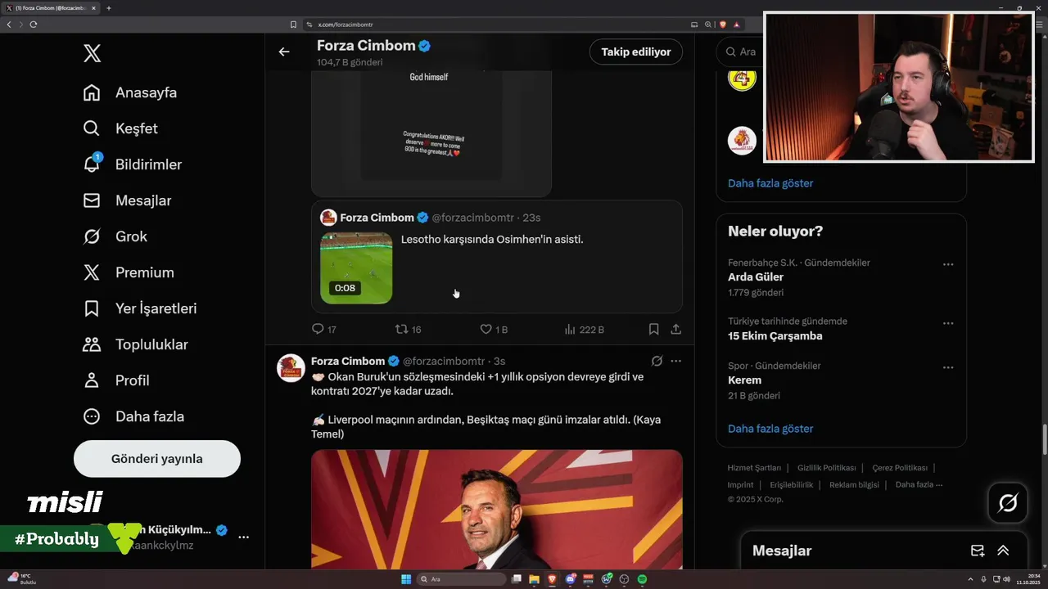Open Çerez Politikası footer link
Viewport: 1048px width, 589px height.
pyautogui.click(x=900, y=468)
